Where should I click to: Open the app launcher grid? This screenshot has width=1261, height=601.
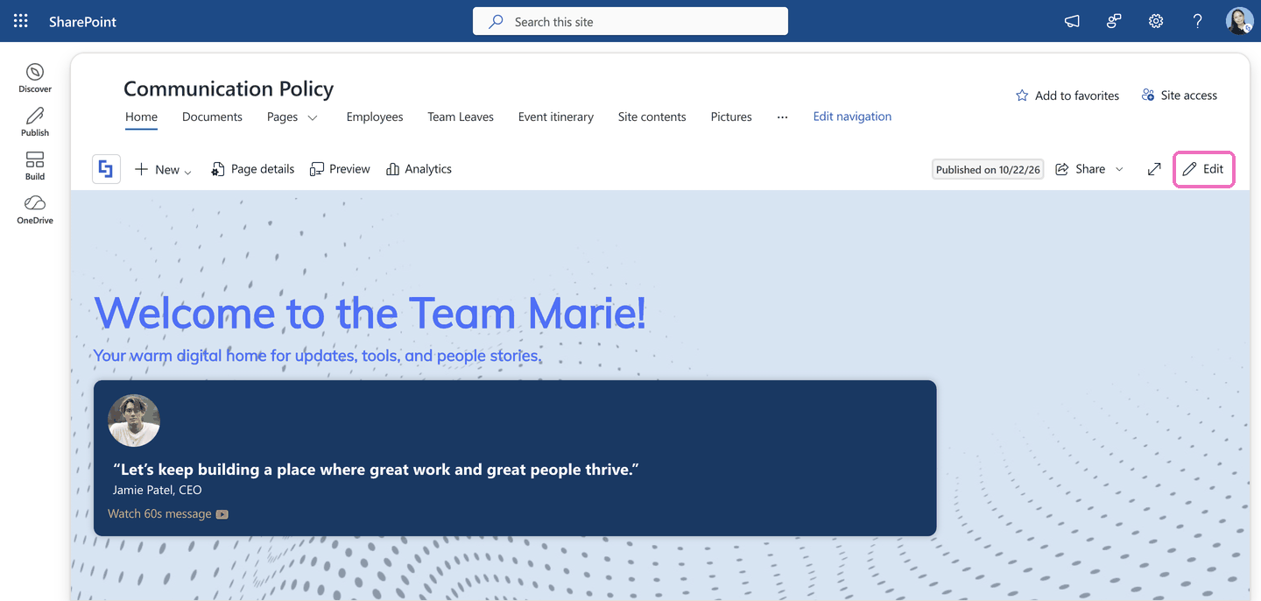[x=21, y=21]
